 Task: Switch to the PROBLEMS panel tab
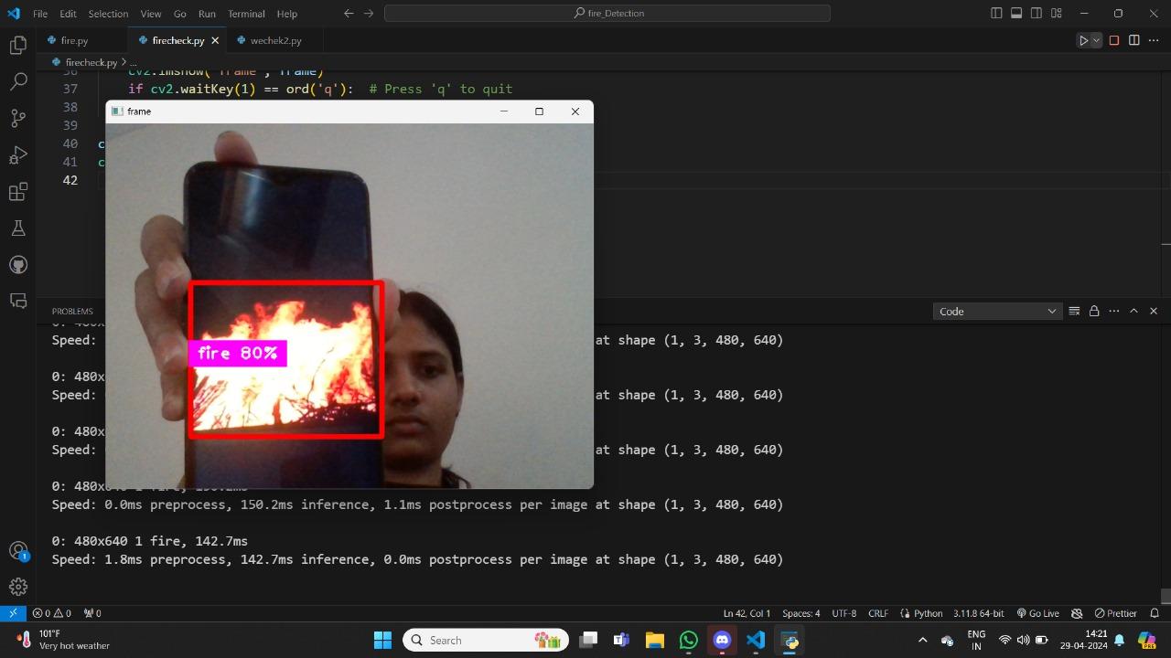72,311
